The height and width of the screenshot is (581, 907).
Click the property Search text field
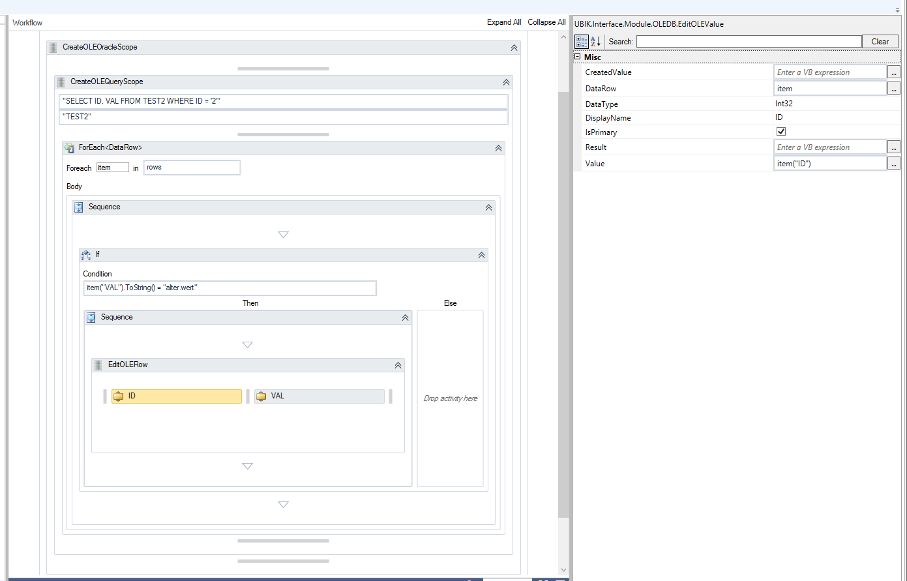pos(749,42)
